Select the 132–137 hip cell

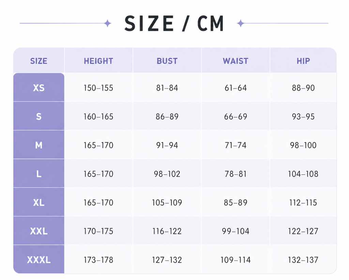303,260
